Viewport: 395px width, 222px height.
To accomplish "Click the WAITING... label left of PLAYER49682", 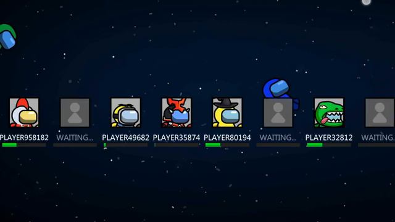I will pyautogui.click(x=75, y=138).
